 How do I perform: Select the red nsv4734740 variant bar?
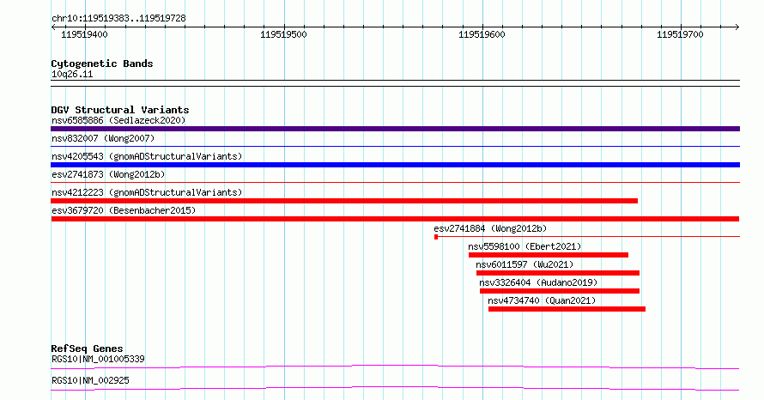(567, 309)
